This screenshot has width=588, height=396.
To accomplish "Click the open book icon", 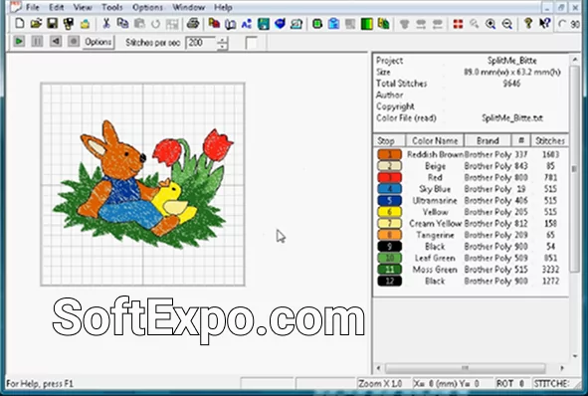I will 230,24.
